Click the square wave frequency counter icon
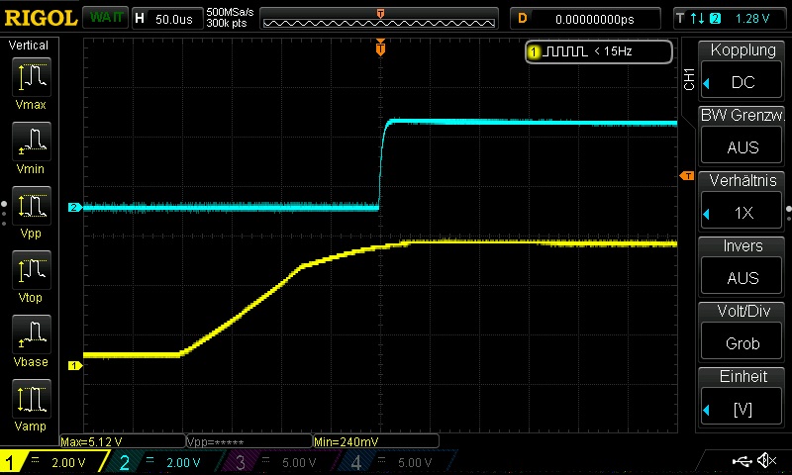 click(x=566, y=51)
